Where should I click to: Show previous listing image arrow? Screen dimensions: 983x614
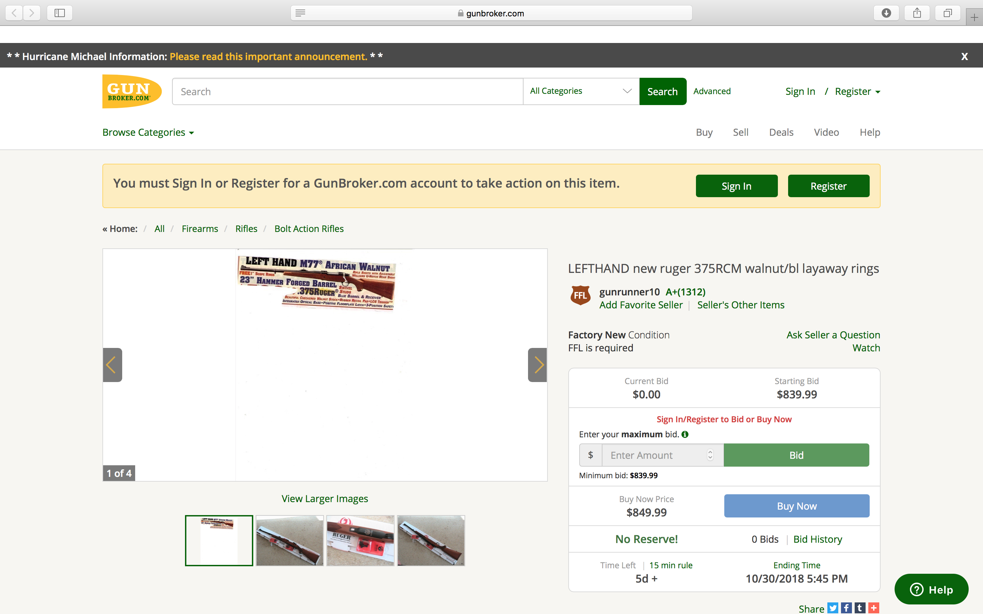tap(113, 365)
